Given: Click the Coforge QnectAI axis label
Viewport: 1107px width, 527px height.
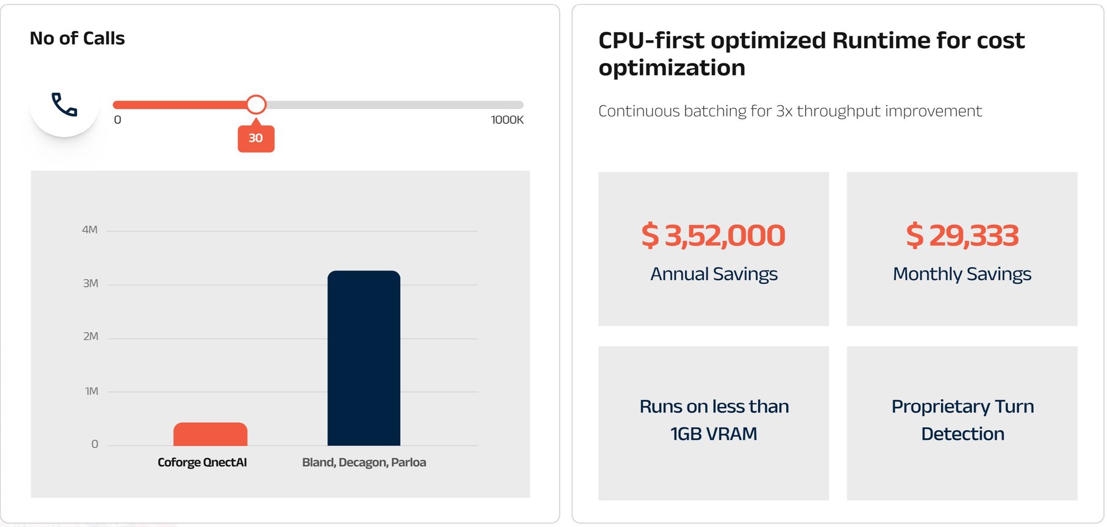Looking at the screenshot, I should [x=202, y=462].
